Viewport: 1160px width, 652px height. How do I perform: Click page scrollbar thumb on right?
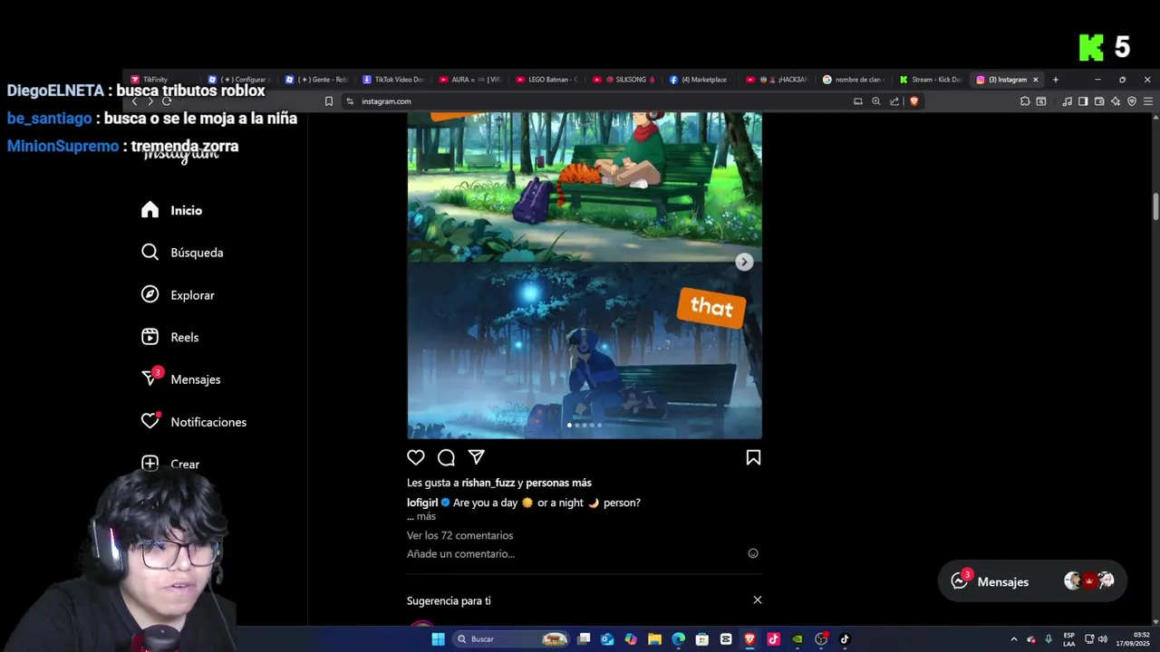click(1155, 206)
